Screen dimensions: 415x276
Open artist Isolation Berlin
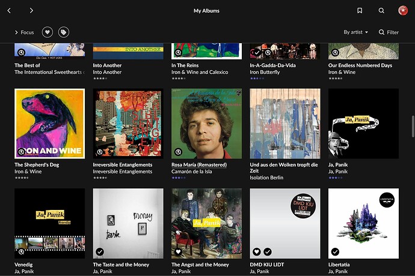(266, 178)
